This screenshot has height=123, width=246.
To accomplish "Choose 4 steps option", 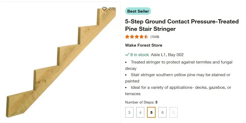I will 140,112.
